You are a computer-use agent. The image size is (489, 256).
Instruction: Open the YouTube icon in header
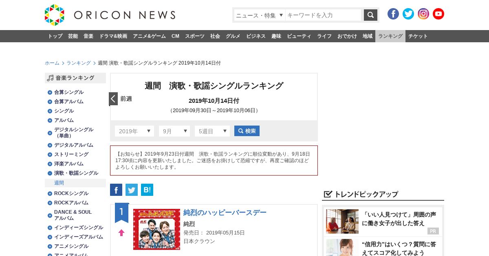(x=438, y=14)
